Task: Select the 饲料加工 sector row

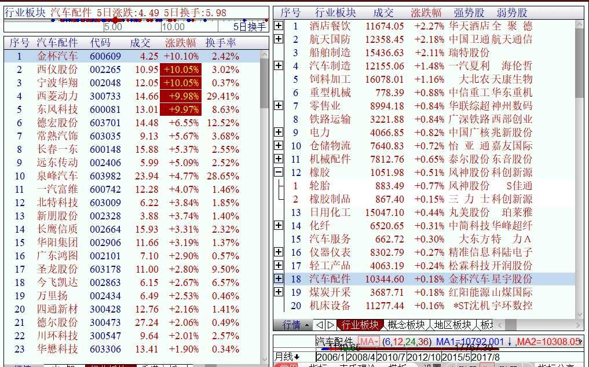Action: click(430, 79)
